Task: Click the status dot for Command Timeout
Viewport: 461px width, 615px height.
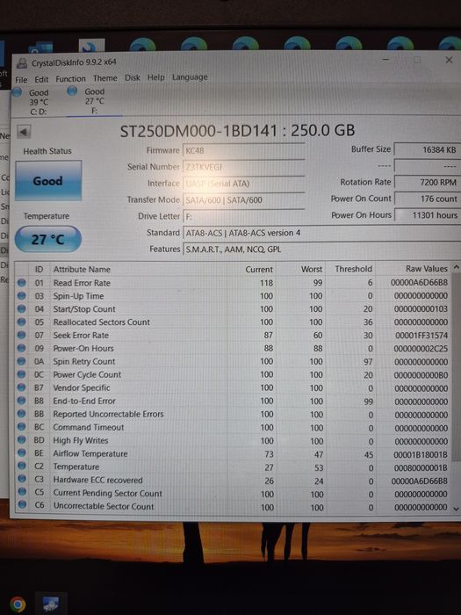Action: 22,427
